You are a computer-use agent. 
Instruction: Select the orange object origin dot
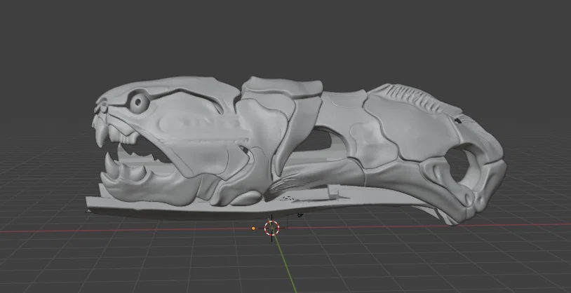tap(253, 229)
